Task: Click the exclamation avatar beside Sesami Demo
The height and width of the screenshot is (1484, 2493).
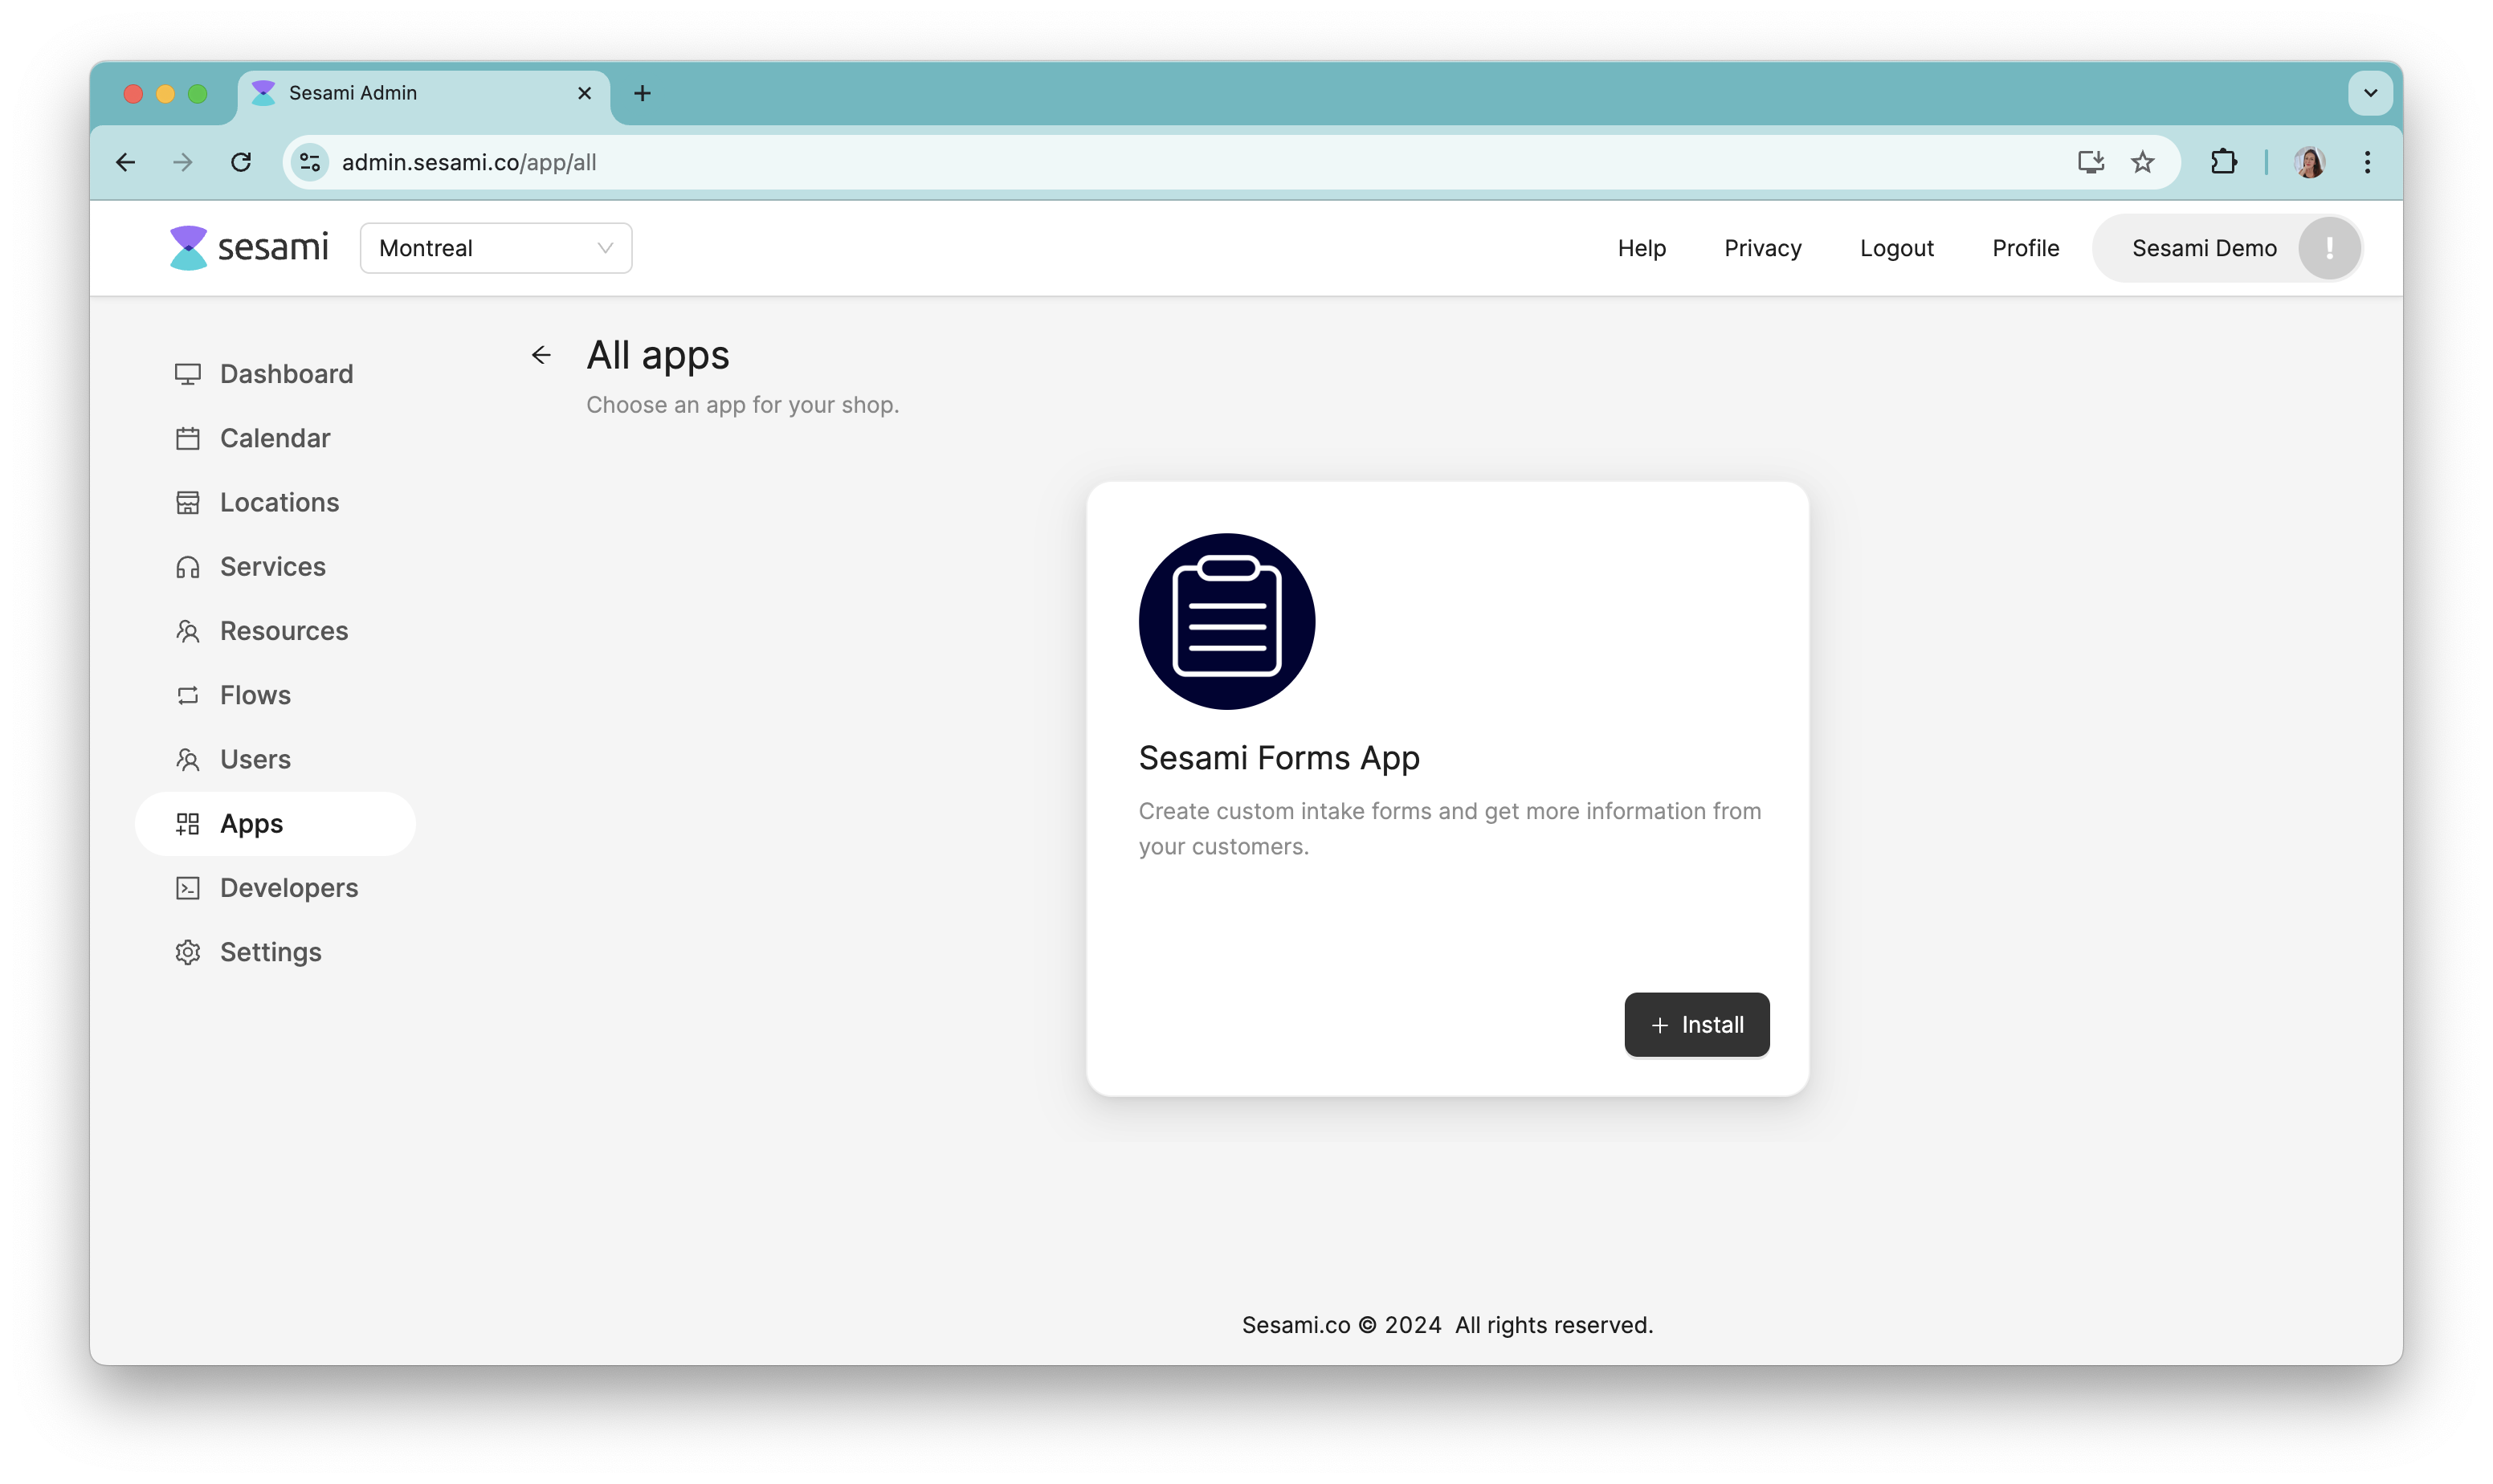Action: pos(2328,248)
